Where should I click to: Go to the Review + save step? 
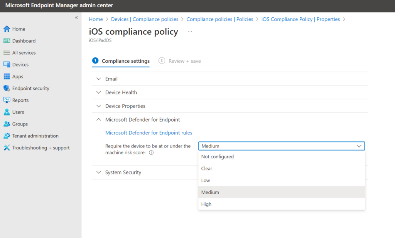pyautogui.click(x=180, y=61)
